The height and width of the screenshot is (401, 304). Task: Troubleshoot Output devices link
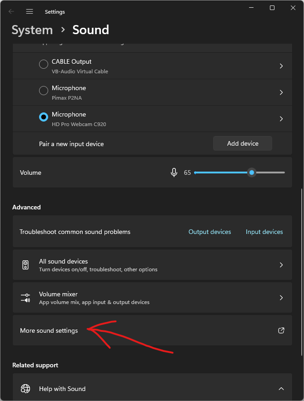[x=209, y=232]
